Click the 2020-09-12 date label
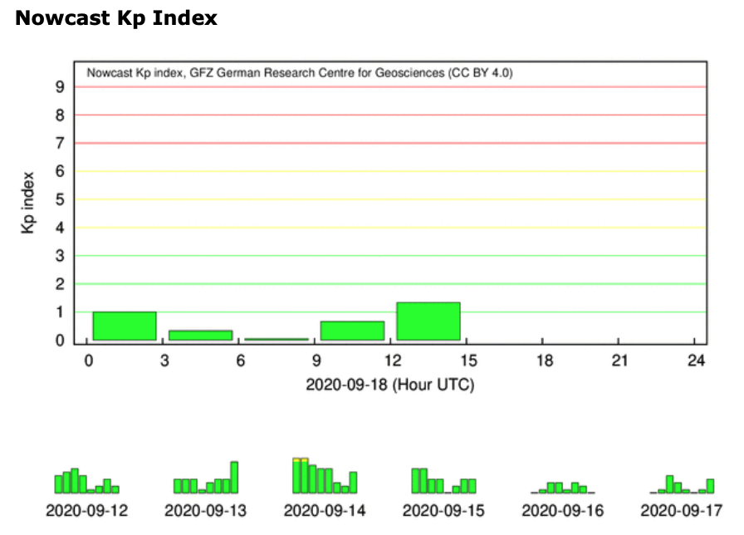 [87, 509]
